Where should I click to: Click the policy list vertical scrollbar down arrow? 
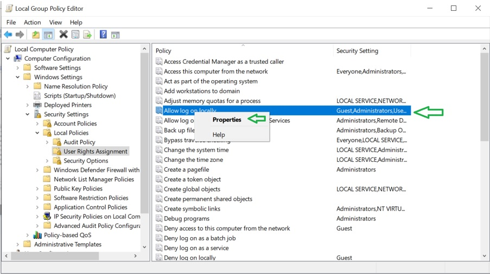coord(485,256)
